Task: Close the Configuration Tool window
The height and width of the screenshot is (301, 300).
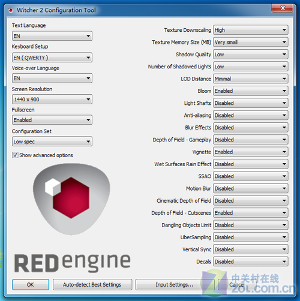Action: click(x=283, y=8)
